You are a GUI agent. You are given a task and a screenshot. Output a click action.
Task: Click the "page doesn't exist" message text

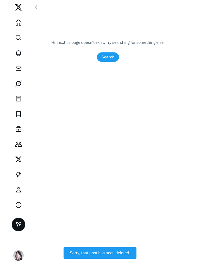click(x=108, y=43)
